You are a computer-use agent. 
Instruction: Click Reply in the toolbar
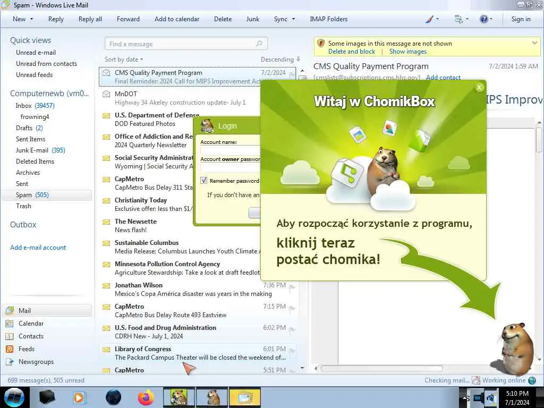coord(56,19)
